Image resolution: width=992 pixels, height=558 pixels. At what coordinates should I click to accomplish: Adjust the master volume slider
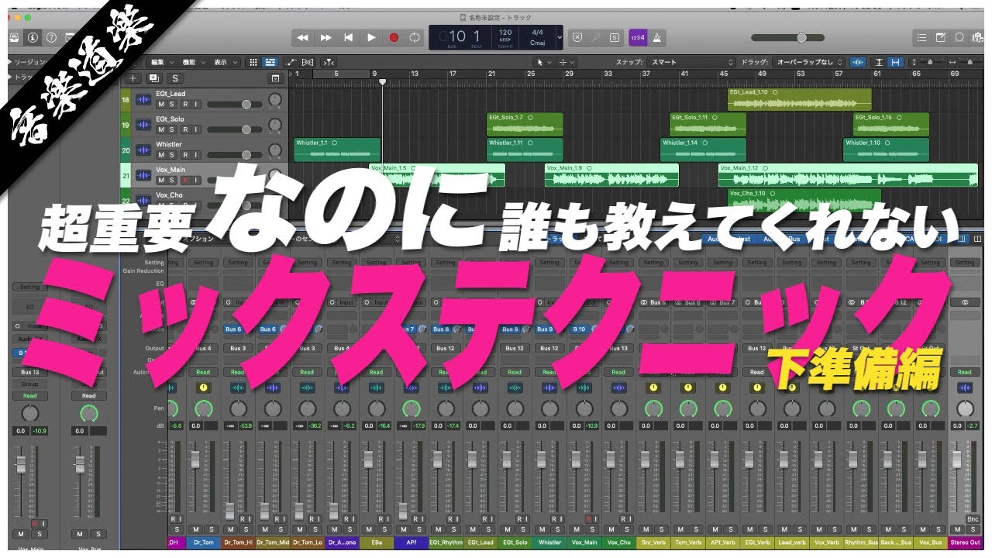789,37
